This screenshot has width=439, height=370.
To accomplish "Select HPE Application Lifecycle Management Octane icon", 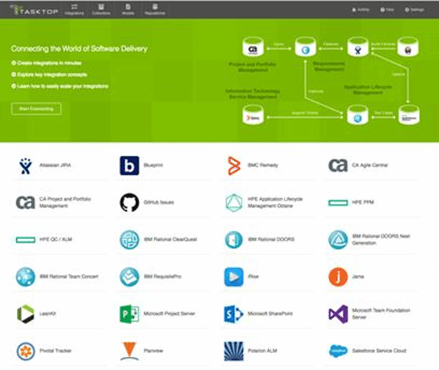I will pyautogui.click(x=234, y=203).
